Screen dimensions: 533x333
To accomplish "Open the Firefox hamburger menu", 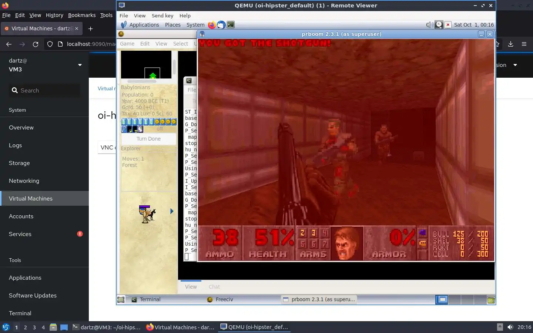I will click(524, 44).
